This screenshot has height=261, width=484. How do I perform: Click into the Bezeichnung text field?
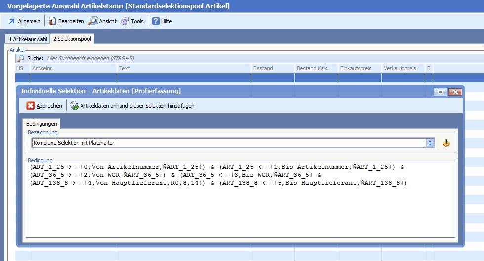click(227, 143)
